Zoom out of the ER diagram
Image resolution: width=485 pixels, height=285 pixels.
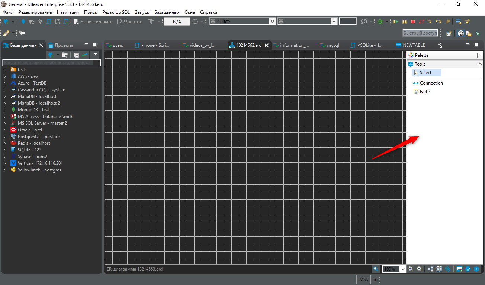coord(419,269)
